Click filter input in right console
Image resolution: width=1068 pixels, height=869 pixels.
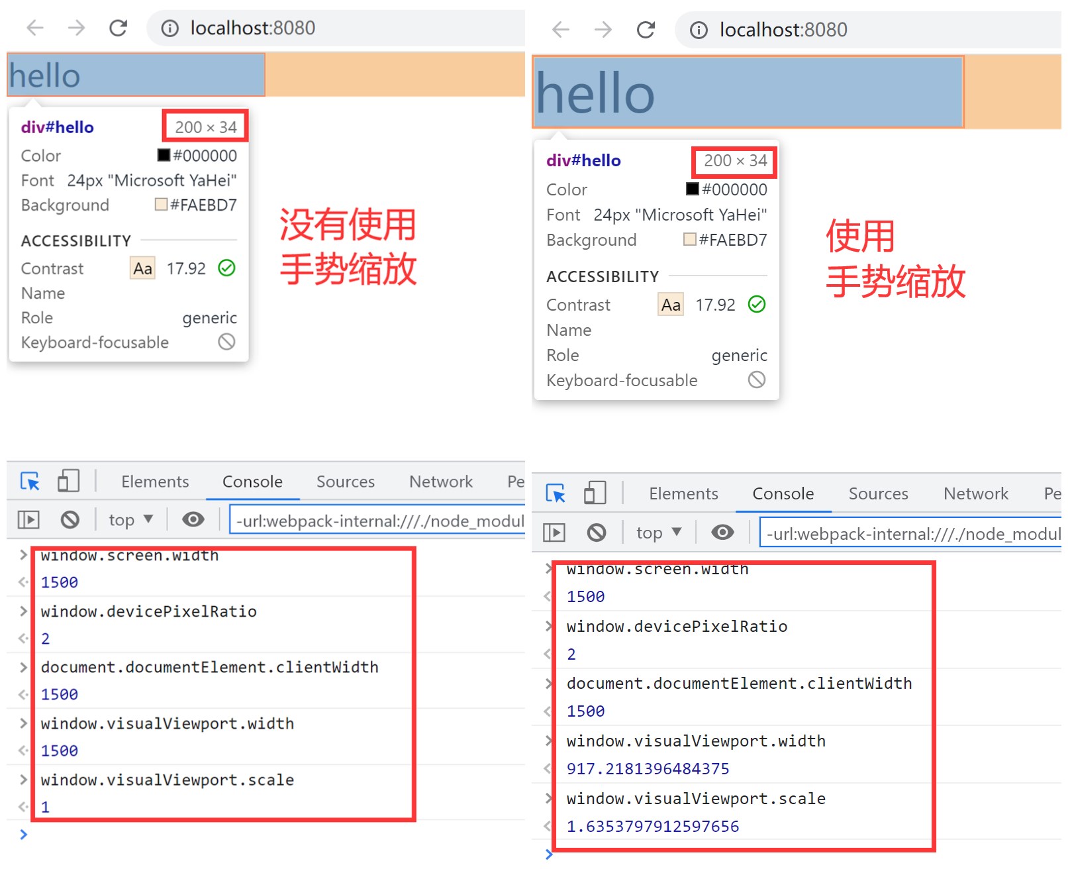pyautogui.click(x=910, y=533)
